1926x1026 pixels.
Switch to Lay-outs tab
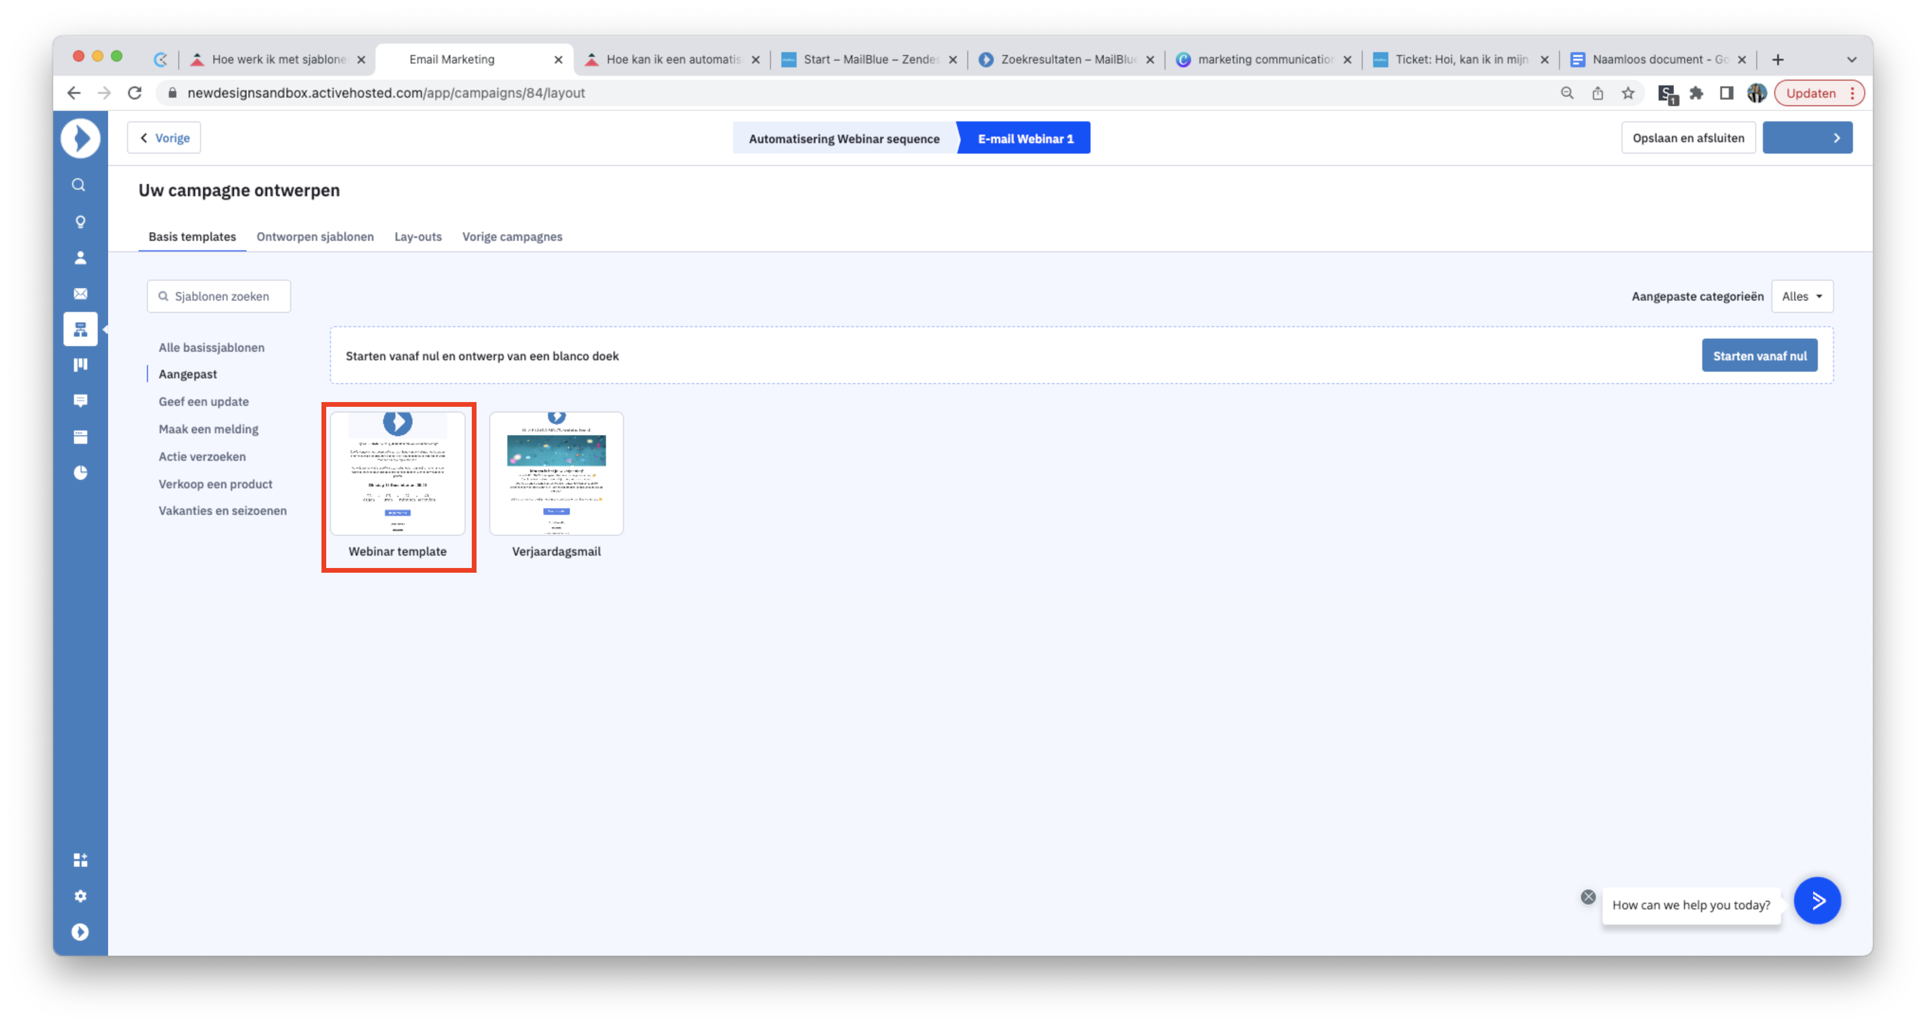[418, 236]
